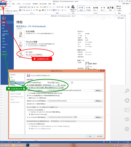The width and height of the screenshot is (131, 147).
Task: Select 情報 in the backstage menu
Action: 4,22
